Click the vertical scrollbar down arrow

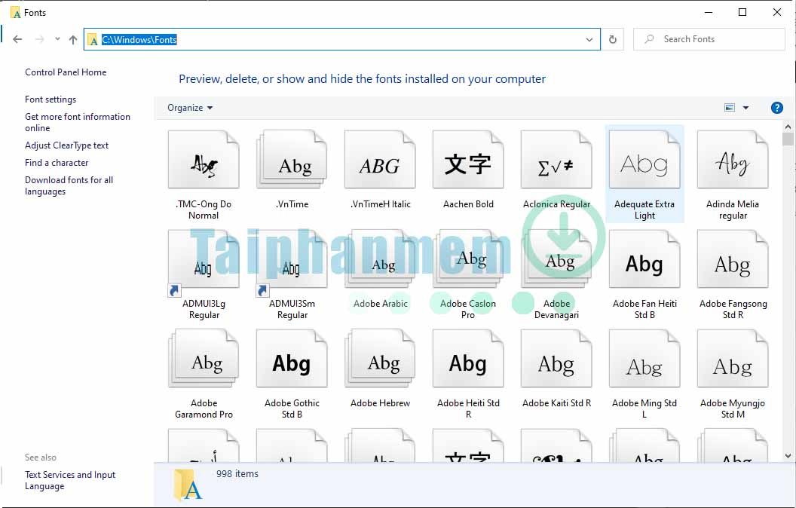point(788,455)
